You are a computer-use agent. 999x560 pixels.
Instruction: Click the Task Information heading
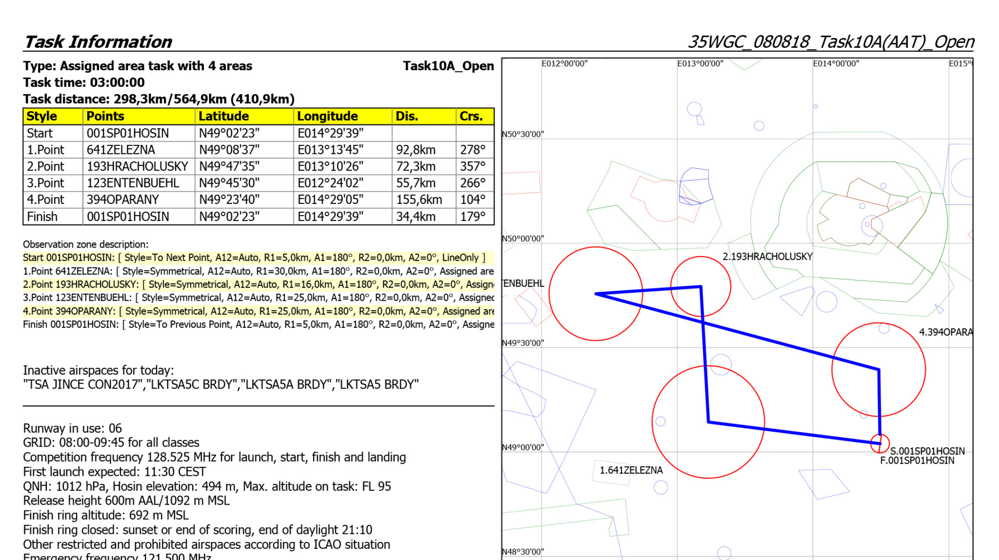pyautogui.click(x=98, y=42)
